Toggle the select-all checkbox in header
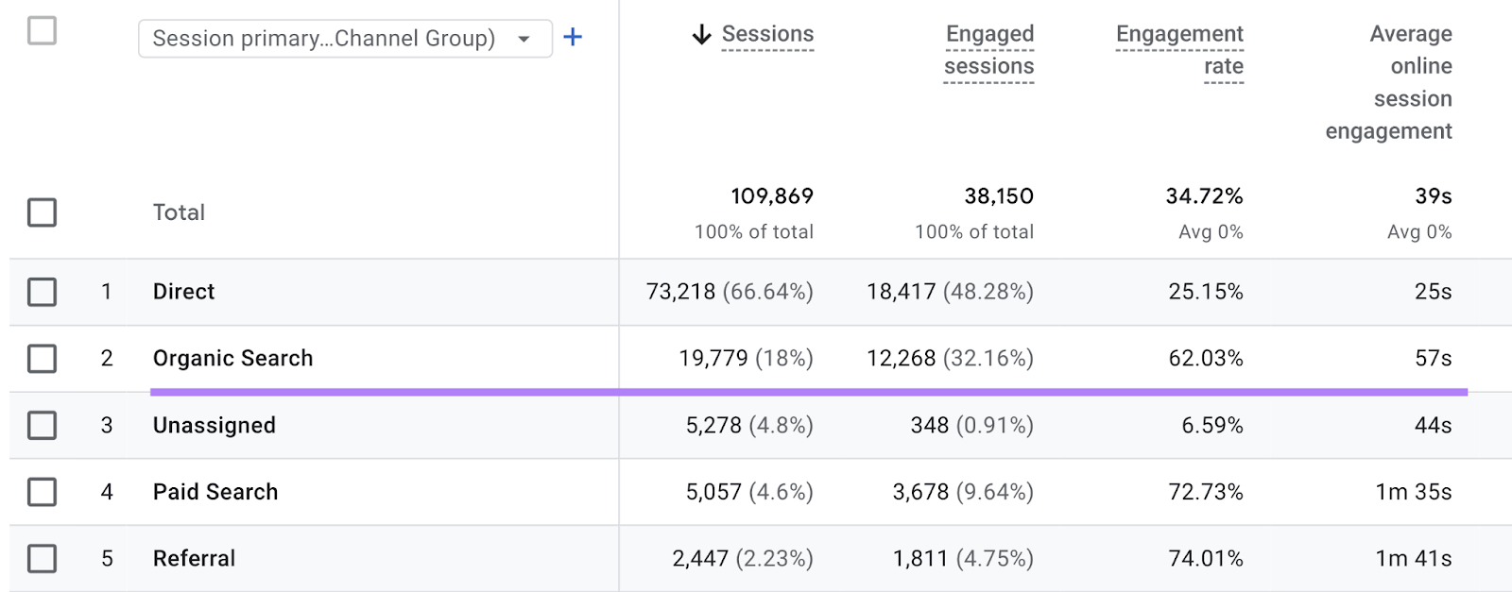 42,31
